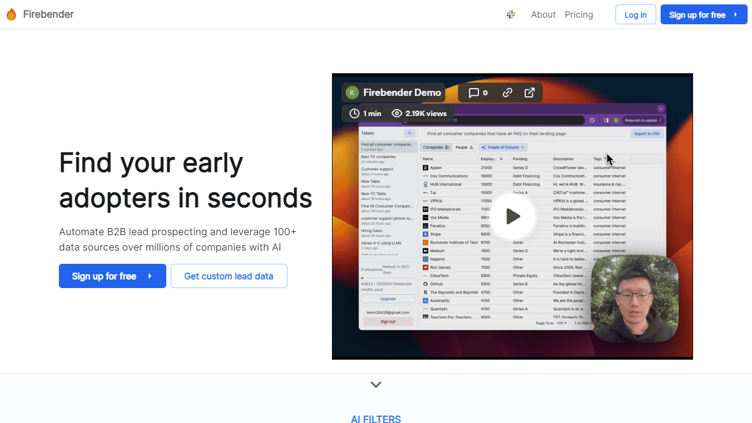Click the Firebender Demo video title

coord(402,93)
